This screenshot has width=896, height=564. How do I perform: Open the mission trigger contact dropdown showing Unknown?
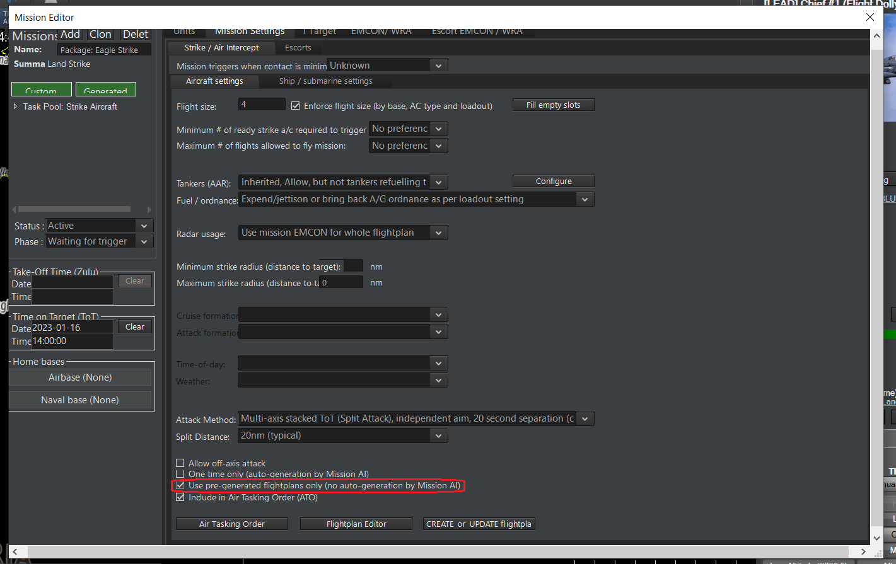(387, 66)
